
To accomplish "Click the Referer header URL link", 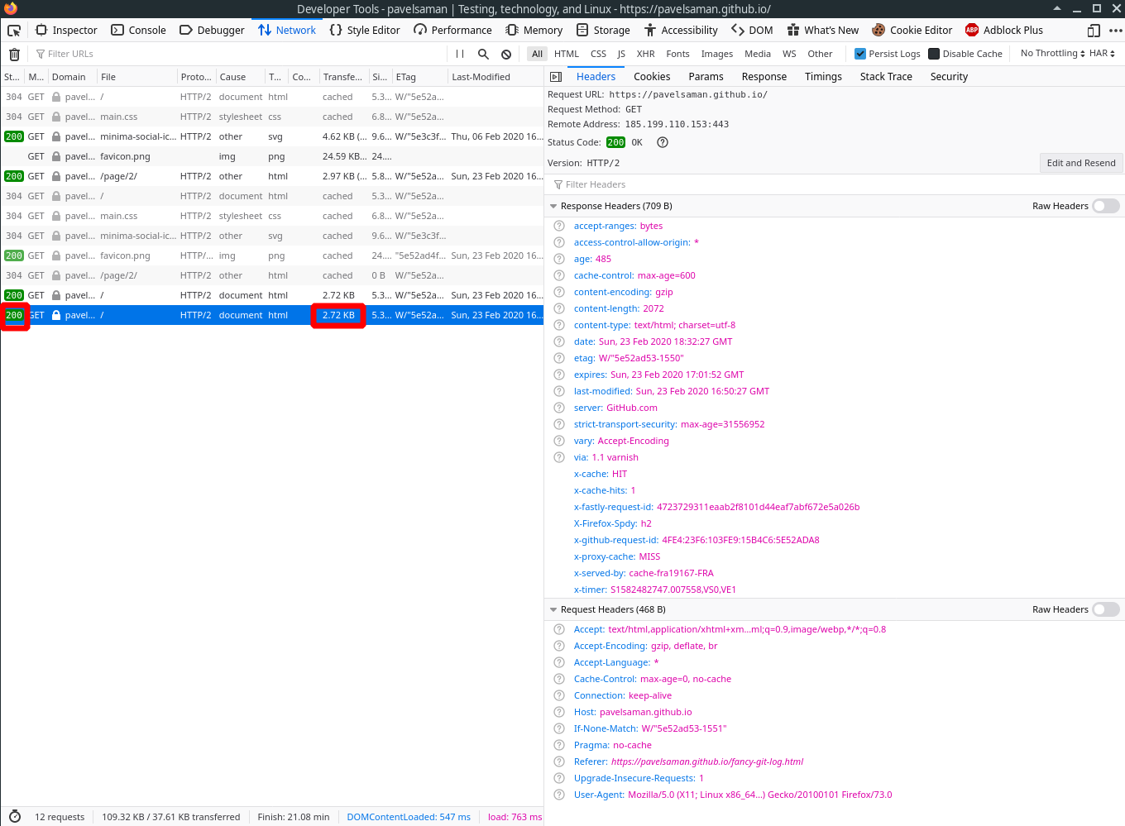I will (x=707, y=762).
